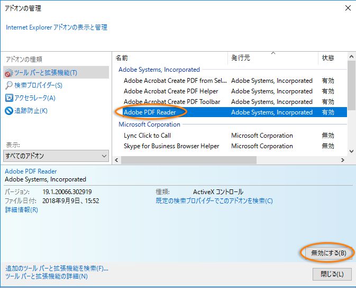Click the vertical scrollbar down arrow
The width and height of the screenshot is (356, 288).
point(351,151)
